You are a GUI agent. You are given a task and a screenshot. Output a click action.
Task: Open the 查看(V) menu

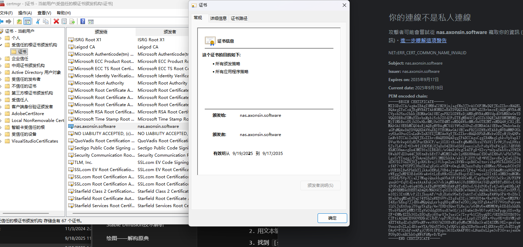44,13
